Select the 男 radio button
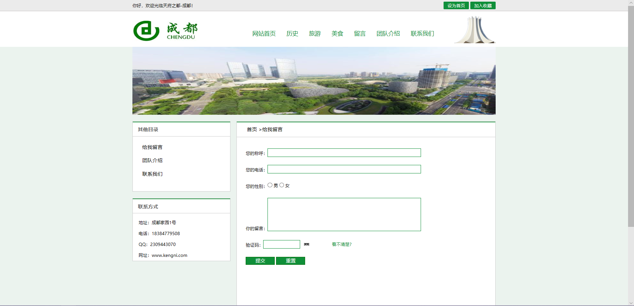 (270, 185)
